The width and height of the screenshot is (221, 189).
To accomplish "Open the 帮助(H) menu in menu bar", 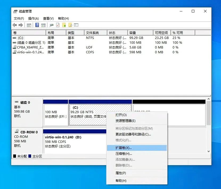I will [x=63, y=19].
